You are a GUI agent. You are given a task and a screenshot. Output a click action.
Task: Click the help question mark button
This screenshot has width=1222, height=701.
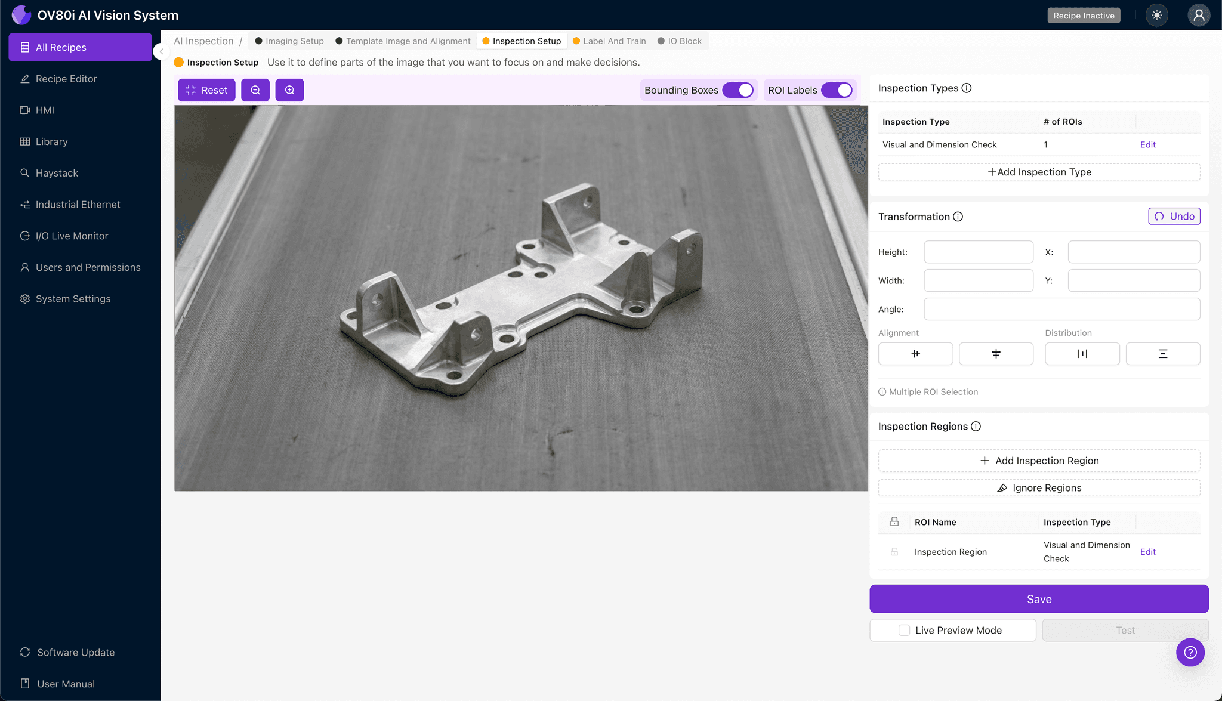click(x=1190, y=653)
